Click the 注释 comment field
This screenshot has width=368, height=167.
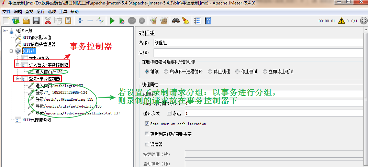[x=258, y=53]
